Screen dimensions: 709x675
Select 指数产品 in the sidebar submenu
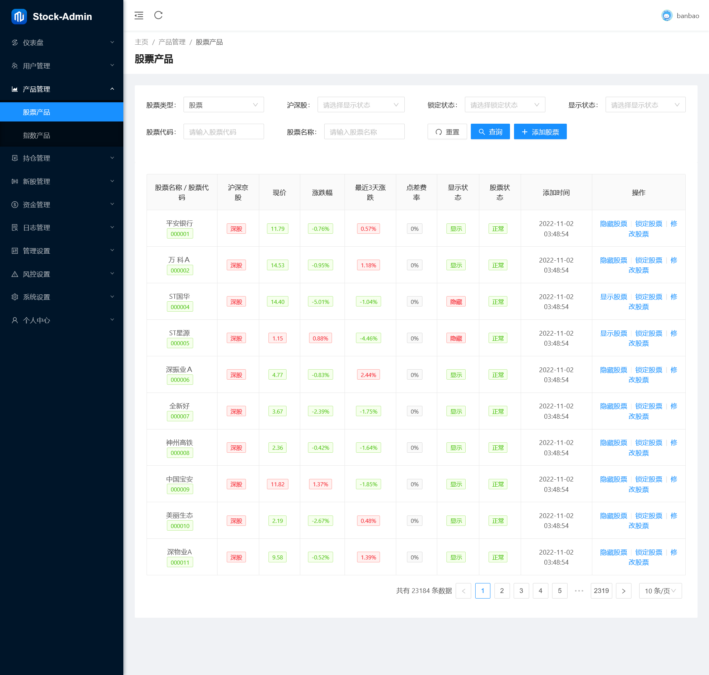click(x=37, y=136)
